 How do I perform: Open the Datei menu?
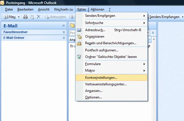[9, 9]
